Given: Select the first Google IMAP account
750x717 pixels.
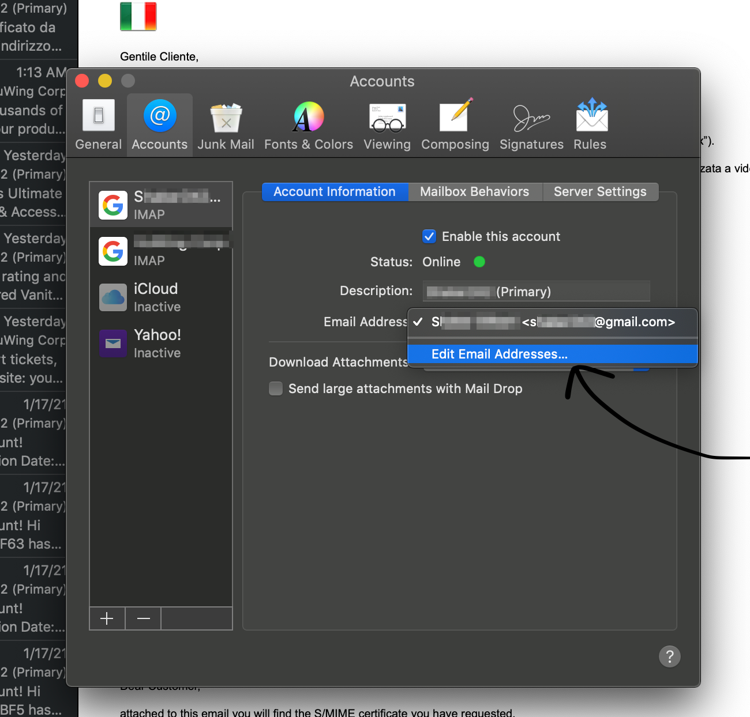Looking at the screenshot, I should 161,205.
